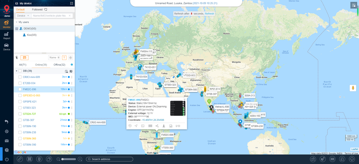
Task: Show the Offline(32) devices tab
Action: tap(59, 65)
